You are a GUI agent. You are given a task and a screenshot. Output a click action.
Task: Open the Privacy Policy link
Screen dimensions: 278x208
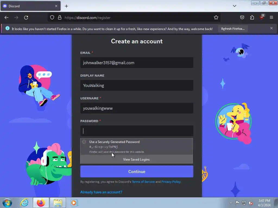171,182
